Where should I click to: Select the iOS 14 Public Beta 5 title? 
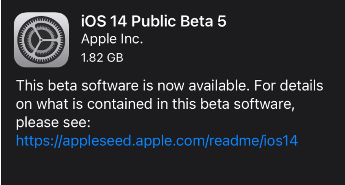tap(154, 21)
